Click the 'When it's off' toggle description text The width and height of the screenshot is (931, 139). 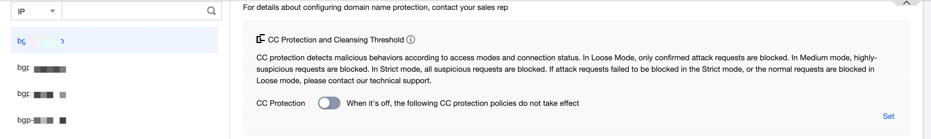(x=462, y=103)
